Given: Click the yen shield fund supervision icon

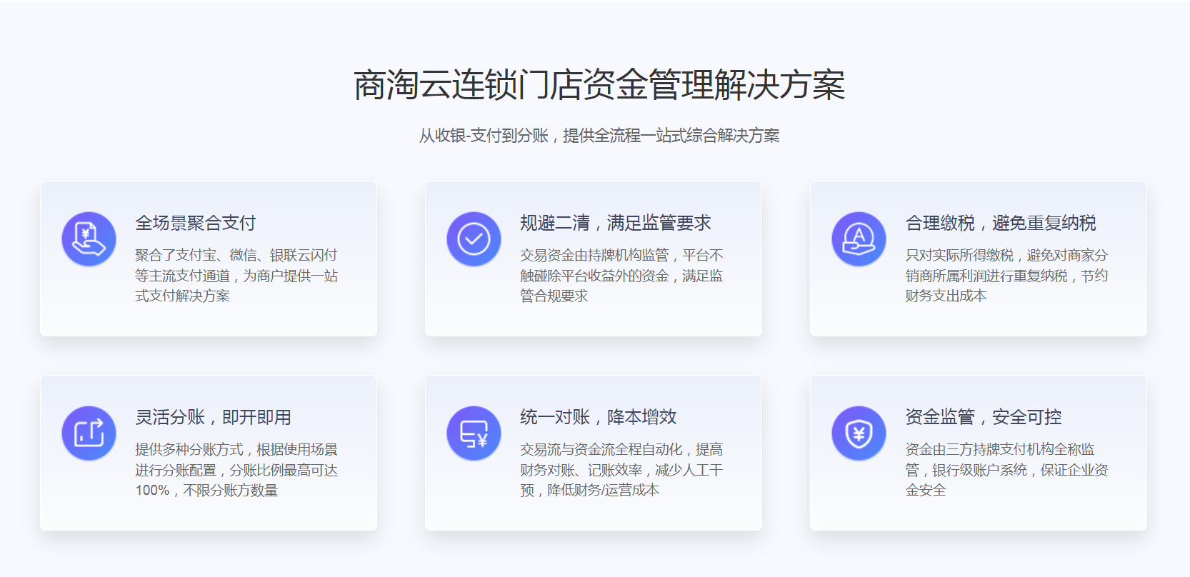Looking at the screenshot, I should click(859, 433).
